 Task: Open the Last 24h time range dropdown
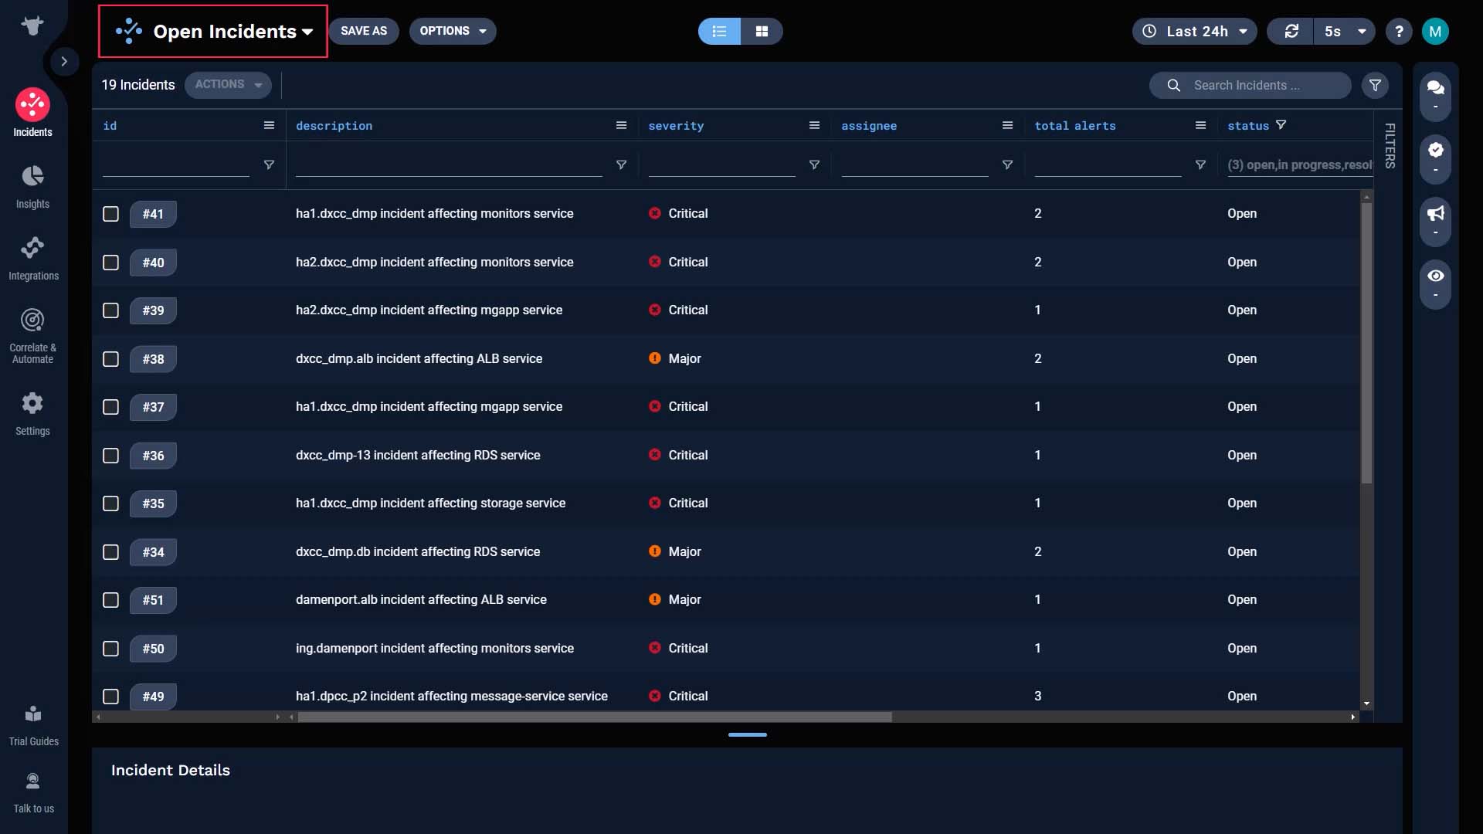1195,31
